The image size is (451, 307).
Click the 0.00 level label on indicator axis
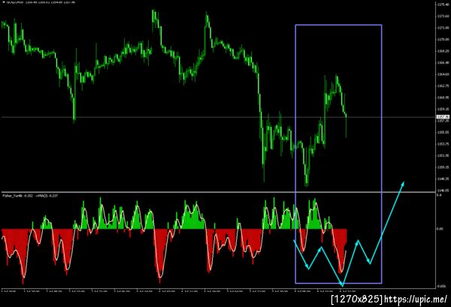pyautogui.click(x=440, y=229)
